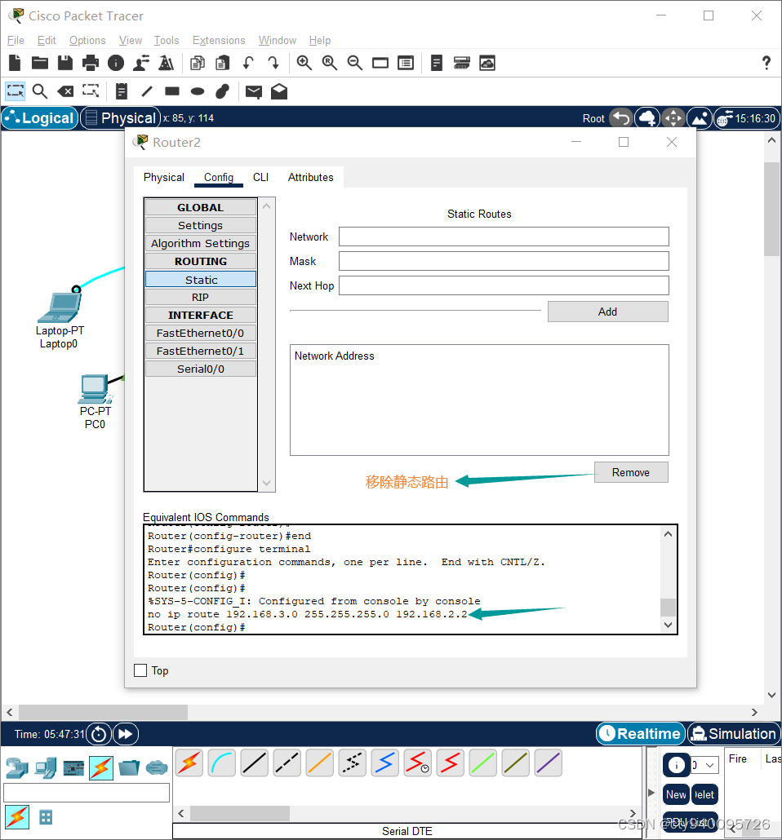
Task: Pick the Copper Straight-Through black cable
Action: click(x=254, y=763)
